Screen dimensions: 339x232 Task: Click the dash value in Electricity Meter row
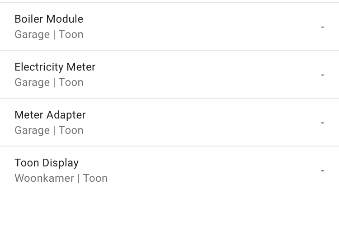pos(323,75)
